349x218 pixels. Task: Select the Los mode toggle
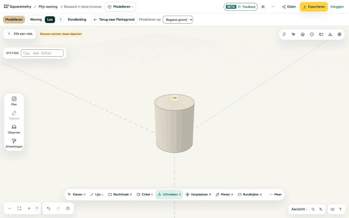[x=50, y=19]
